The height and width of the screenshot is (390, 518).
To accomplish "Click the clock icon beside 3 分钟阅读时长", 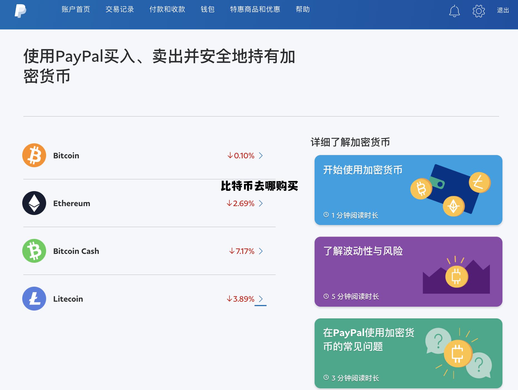I will coord(326,378).
